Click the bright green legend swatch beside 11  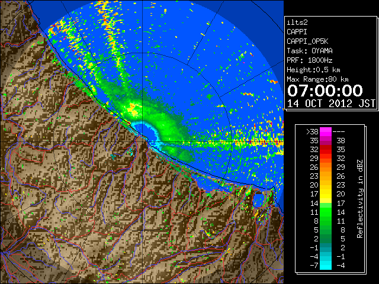(325, 212)
